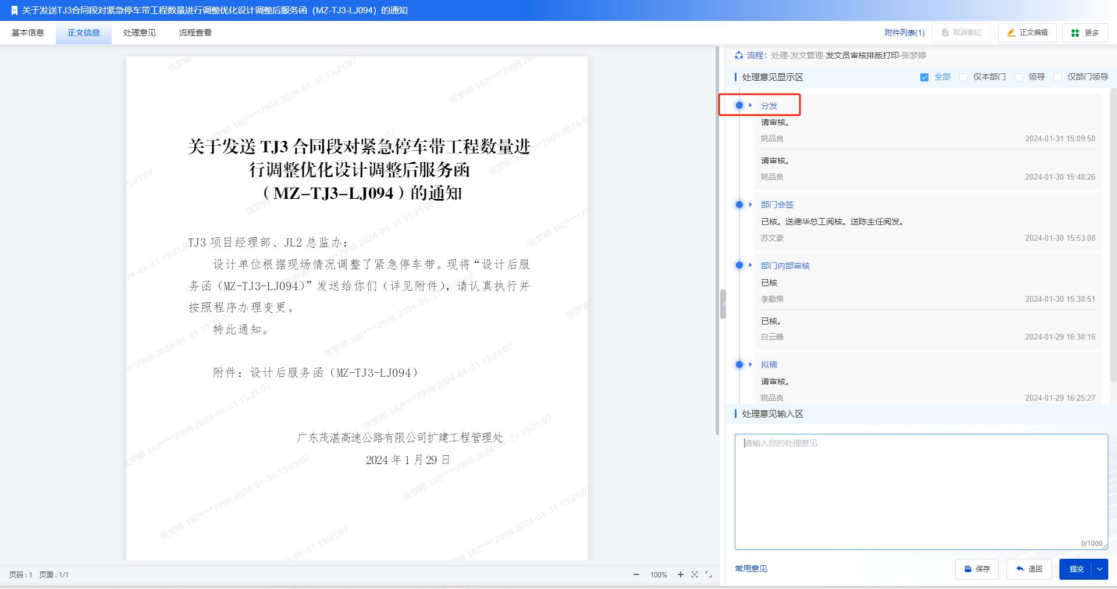Click the timestamp 2024-01-29 16:38:16
This screenshot has height=589, width=1117.
coord(1060,337)
